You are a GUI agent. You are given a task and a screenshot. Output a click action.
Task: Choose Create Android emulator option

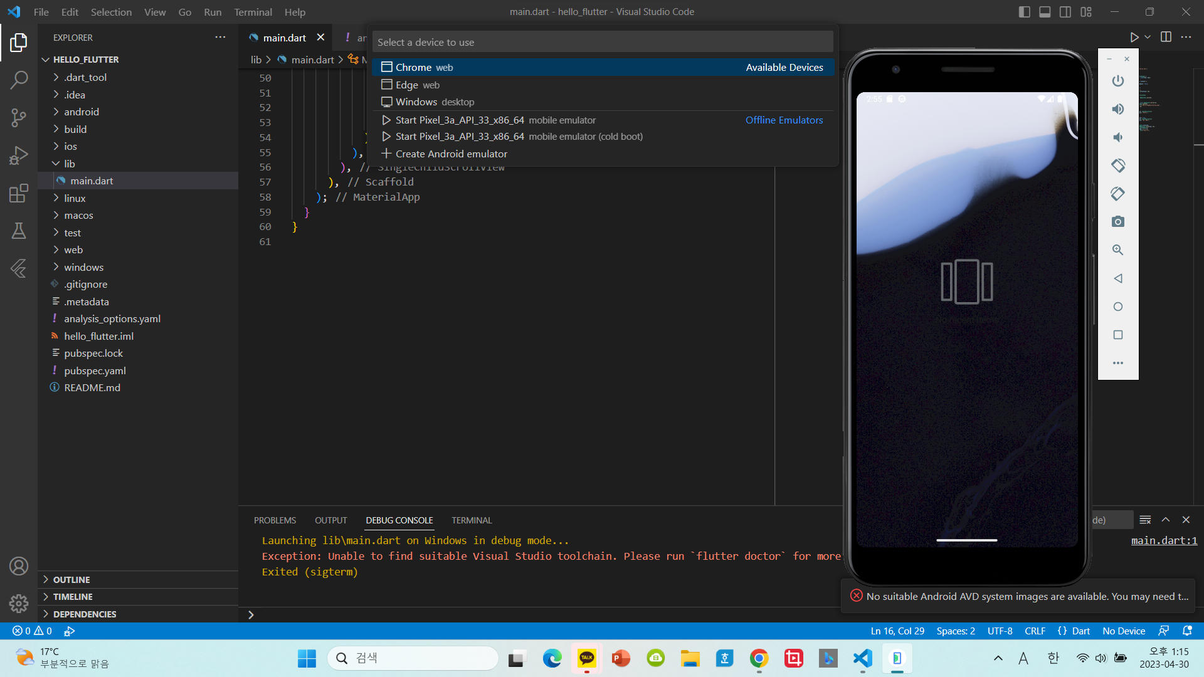click(603, 154)
